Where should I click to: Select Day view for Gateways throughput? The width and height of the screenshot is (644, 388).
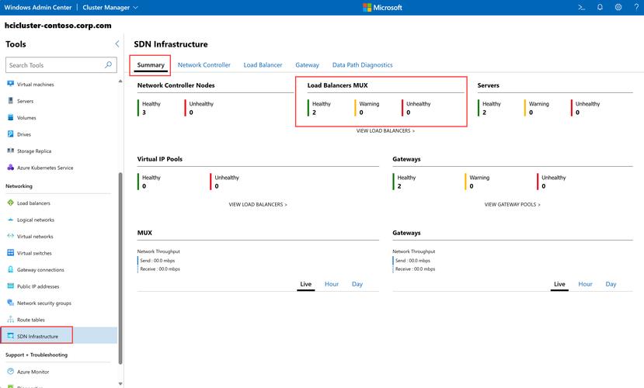click(611, 284)
